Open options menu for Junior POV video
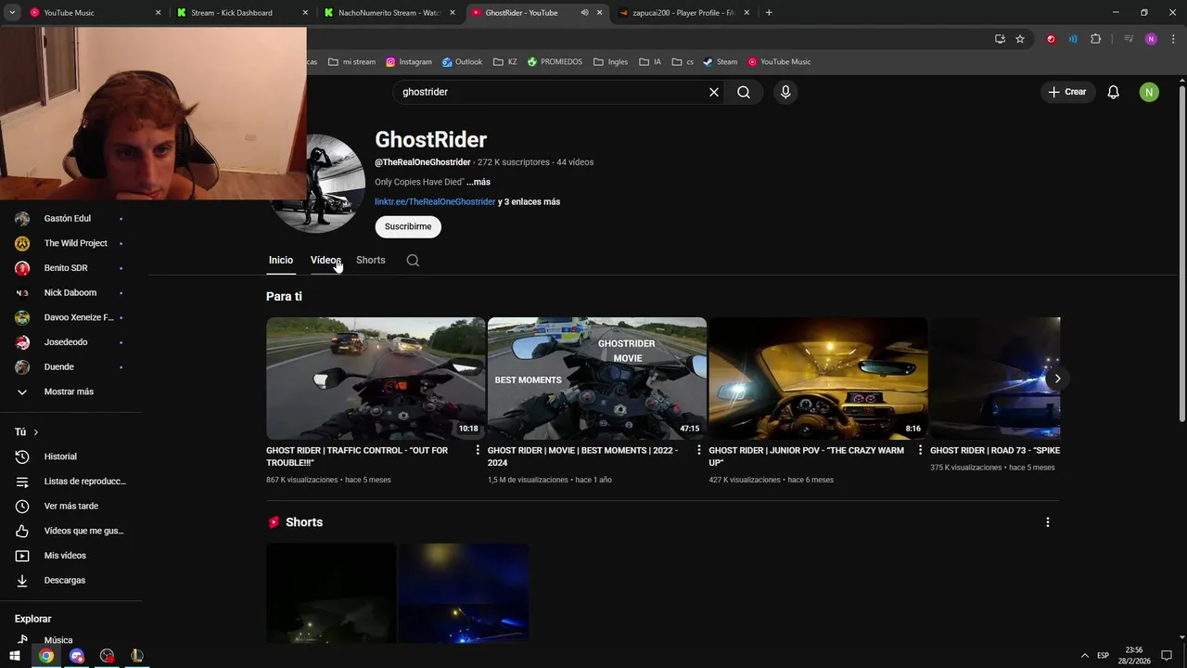 920,450
